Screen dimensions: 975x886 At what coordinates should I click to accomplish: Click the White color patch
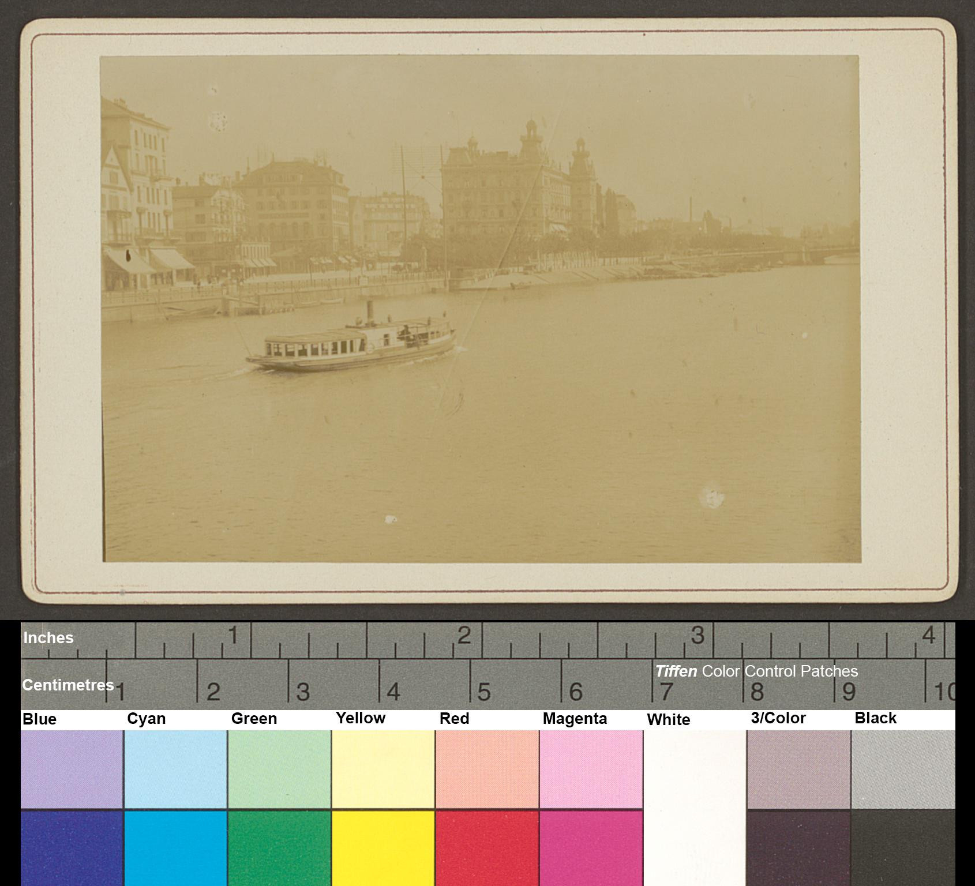(695, 808)
